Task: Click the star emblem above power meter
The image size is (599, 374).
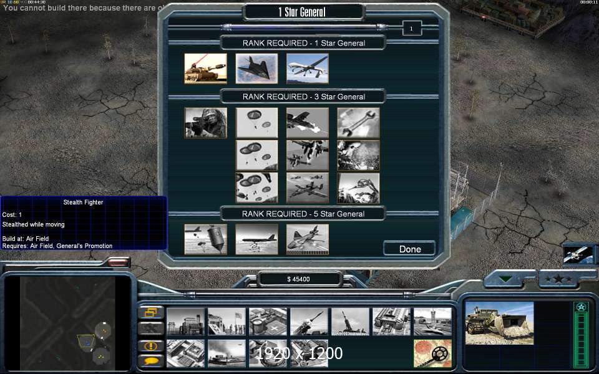Action: [581, 307]
